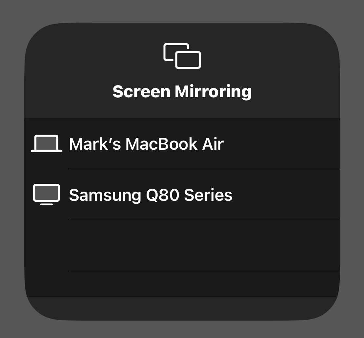Click the bottom footer strip of the panel
Screen dimensions: 364x338
click(182, 308)
